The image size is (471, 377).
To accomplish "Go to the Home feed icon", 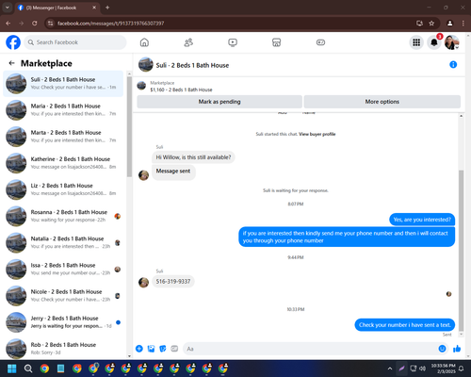I will click(x=144, y=42).
